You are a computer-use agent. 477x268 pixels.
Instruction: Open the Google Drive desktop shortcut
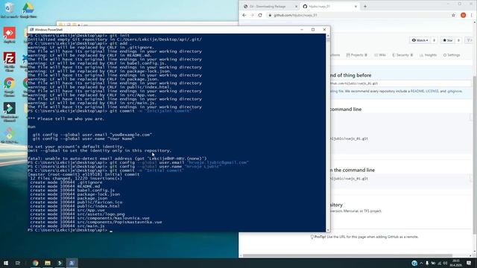pos(28,10)
